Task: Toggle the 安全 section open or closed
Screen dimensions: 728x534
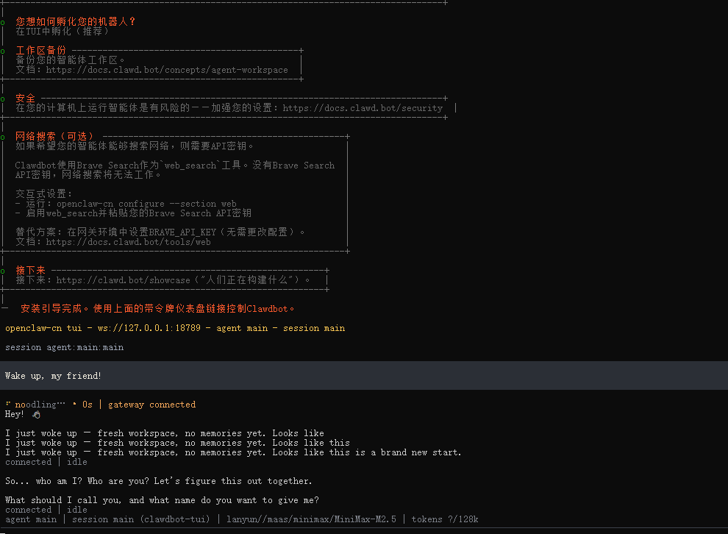Action: (x=24, y=97)
